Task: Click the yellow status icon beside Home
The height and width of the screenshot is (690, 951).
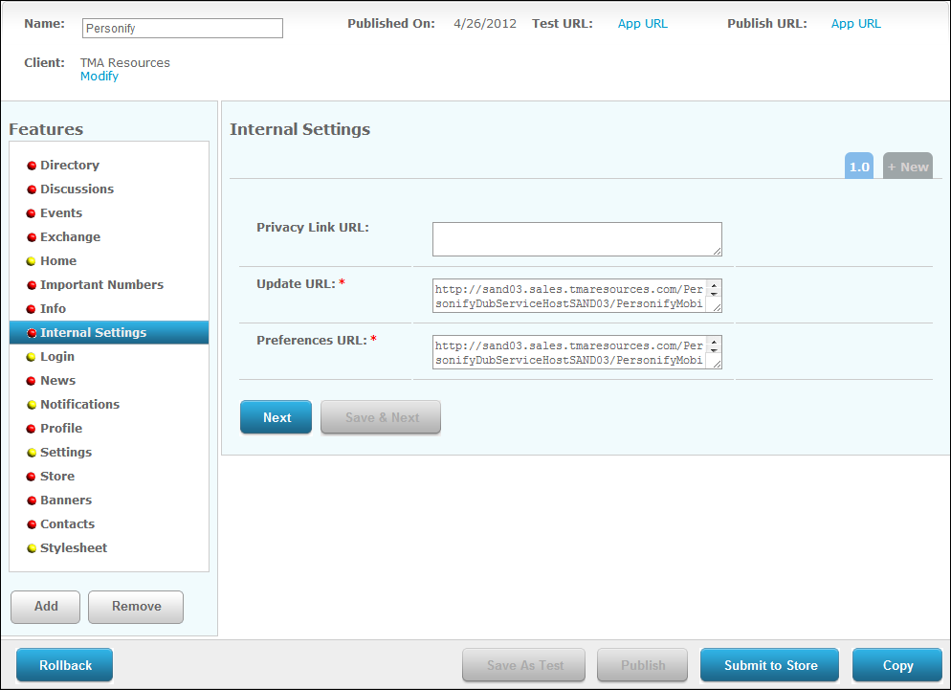Action: click(32, 261)
